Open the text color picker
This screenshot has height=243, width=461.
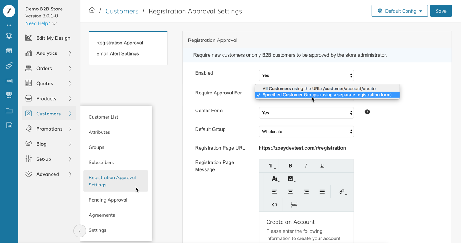coord(275,179)
